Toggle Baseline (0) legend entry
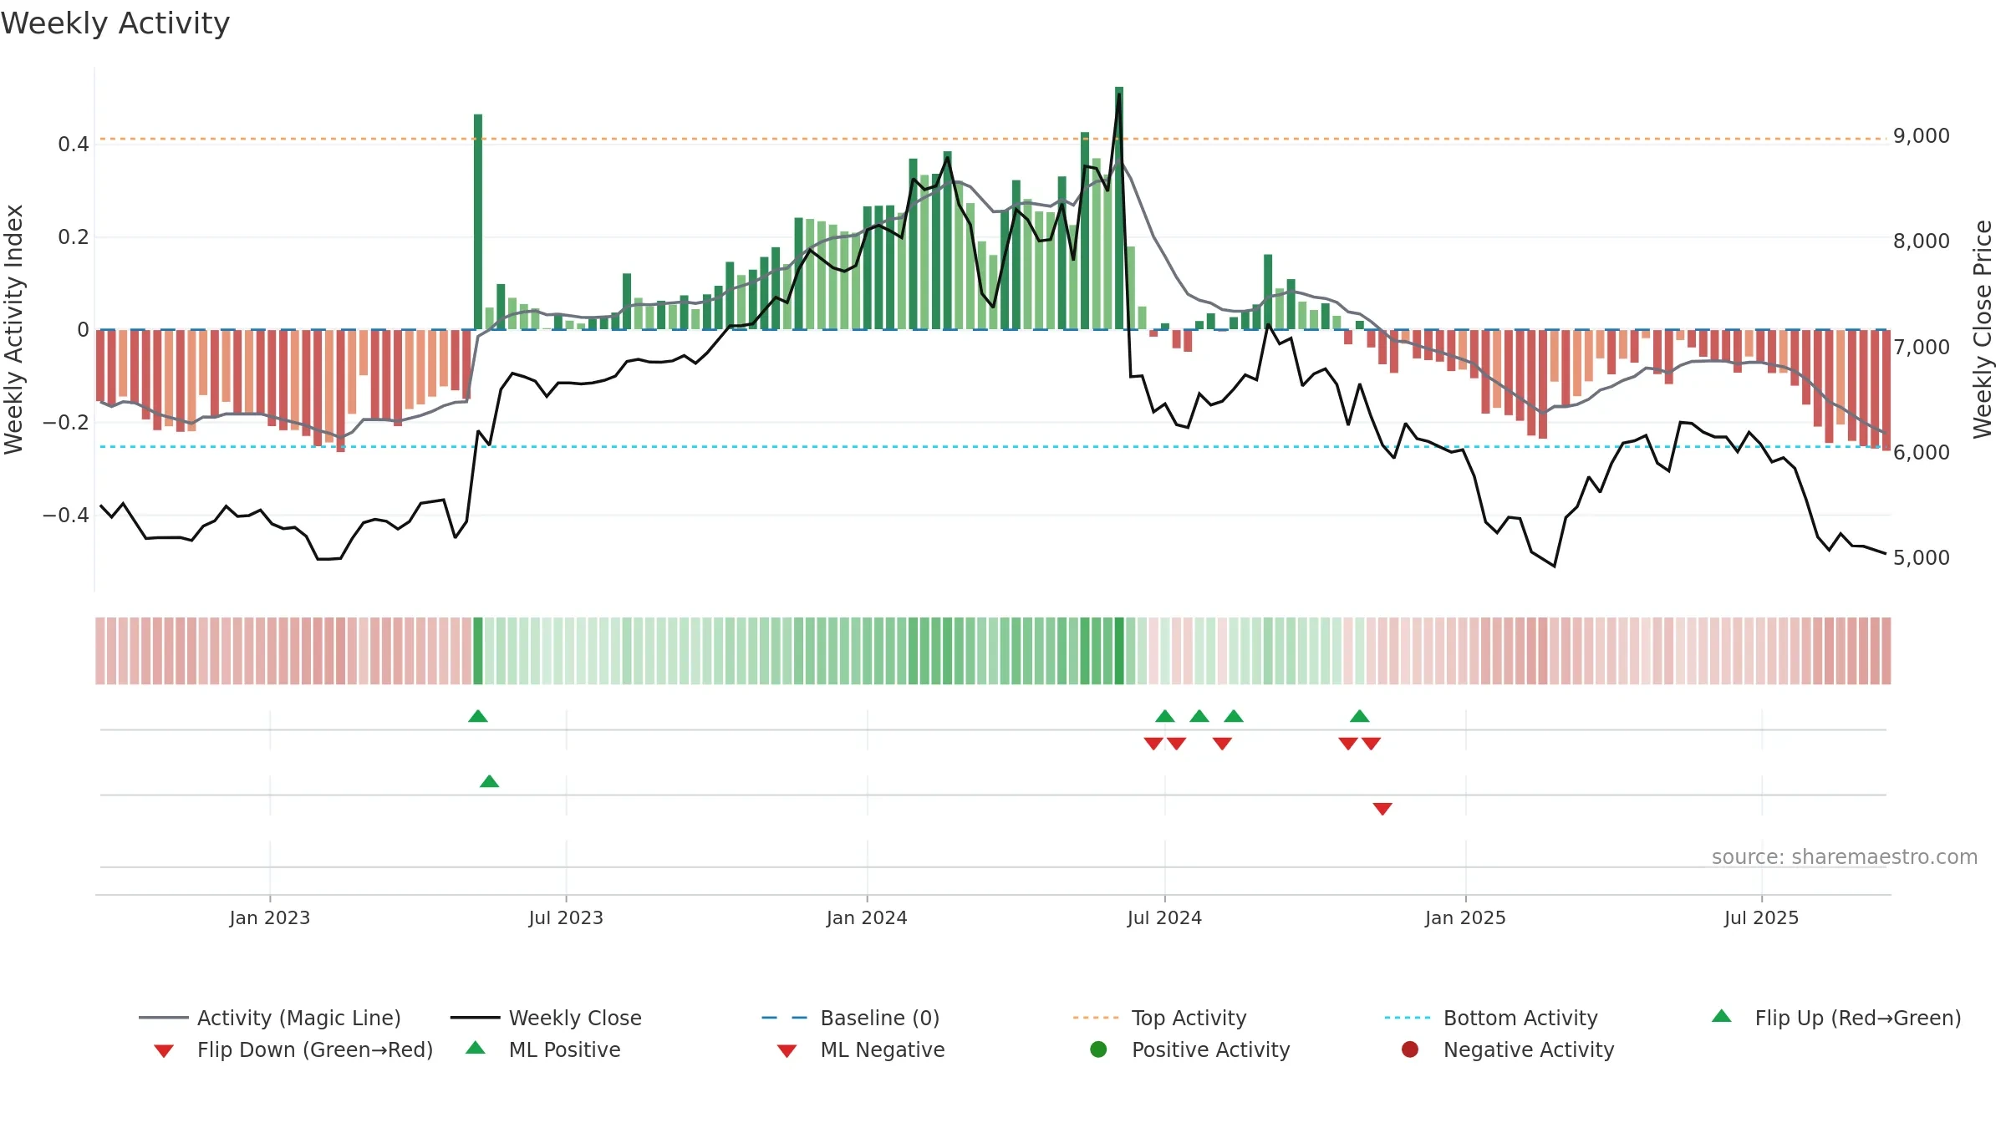 click(x=851, y=1018)
